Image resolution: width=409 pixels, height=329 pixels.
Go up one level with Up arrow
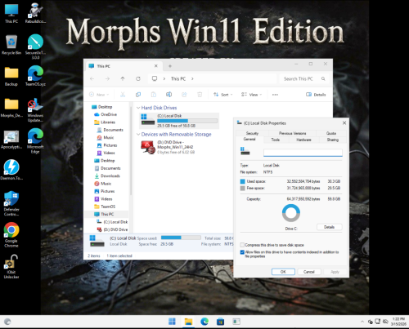123,78
